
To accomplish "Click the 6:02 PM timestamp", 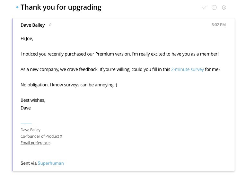I will (x=218, y=25).
